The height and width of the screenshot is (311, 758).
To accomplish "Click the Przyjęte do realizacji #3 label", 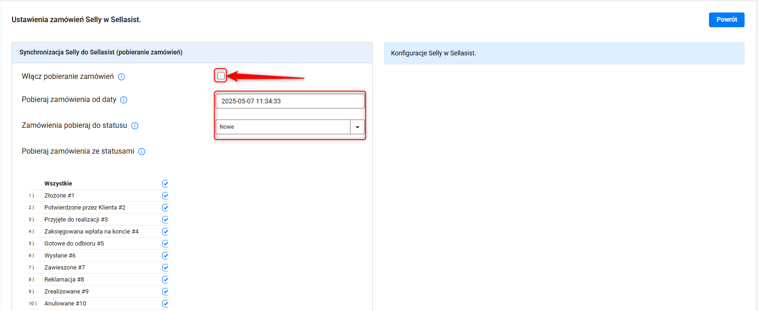I will (76, 220).
